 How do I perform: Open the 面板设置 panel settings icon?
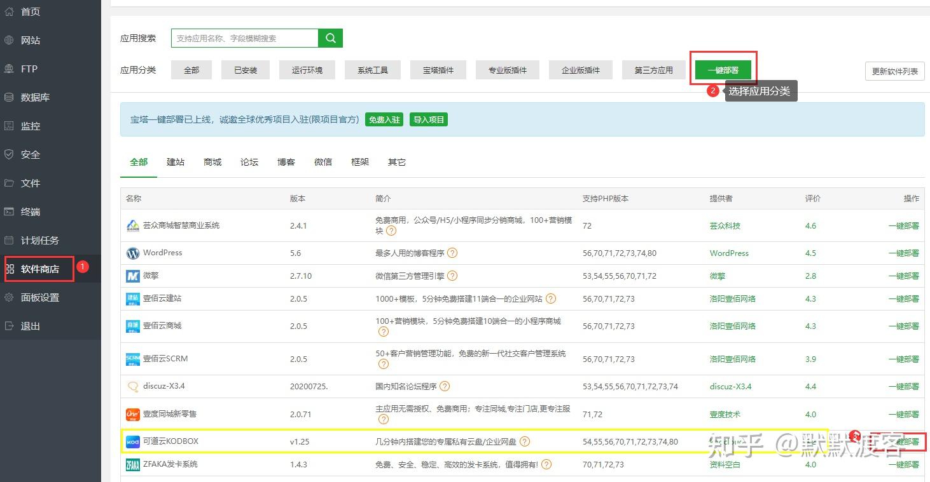point(9,297)
